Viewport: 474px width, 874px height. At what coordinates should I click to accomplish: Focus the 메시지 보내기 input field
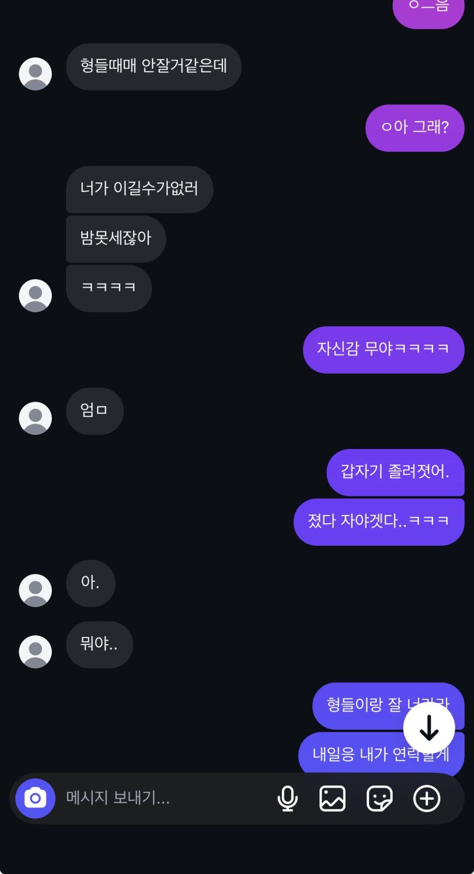[x=164, y=798]
